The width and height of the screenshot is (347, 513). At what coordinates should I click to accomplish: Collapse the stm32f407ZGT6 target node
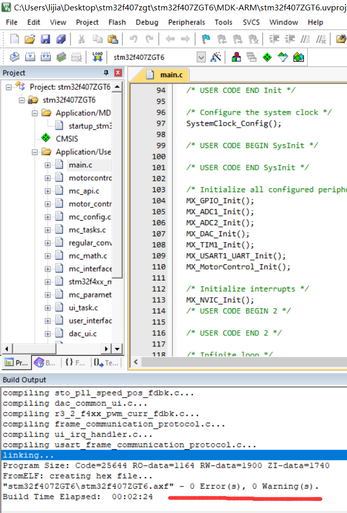click(22, 100)
